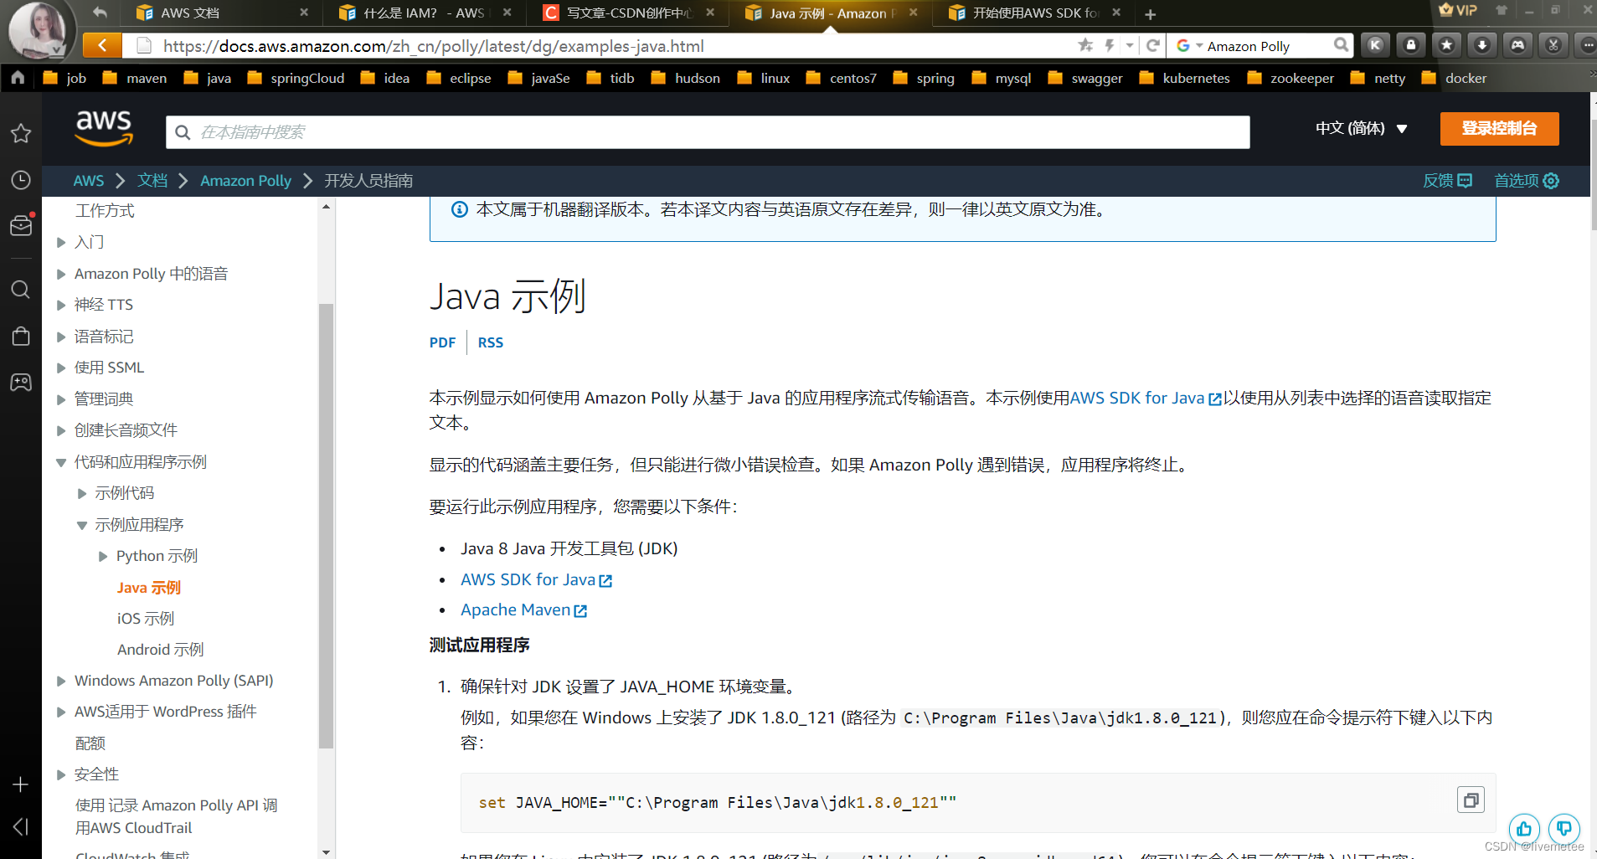Click the bookmark star in address bar
Screen dimensions: 1597x859
pos(1085,45)
